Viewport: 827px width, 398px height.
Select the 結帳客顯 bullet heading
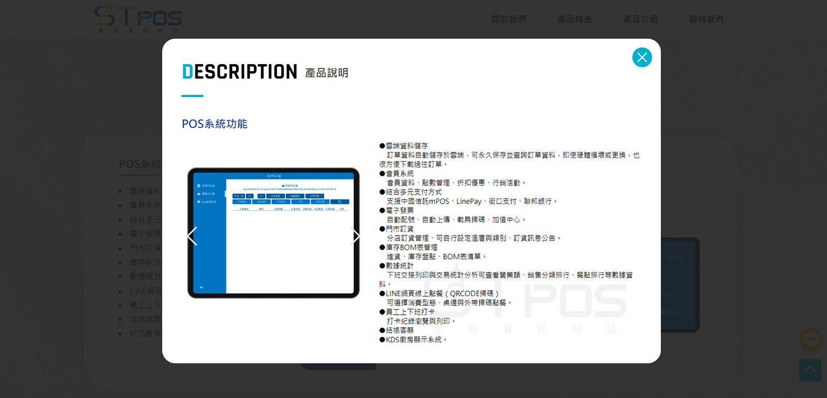point(396,330)
